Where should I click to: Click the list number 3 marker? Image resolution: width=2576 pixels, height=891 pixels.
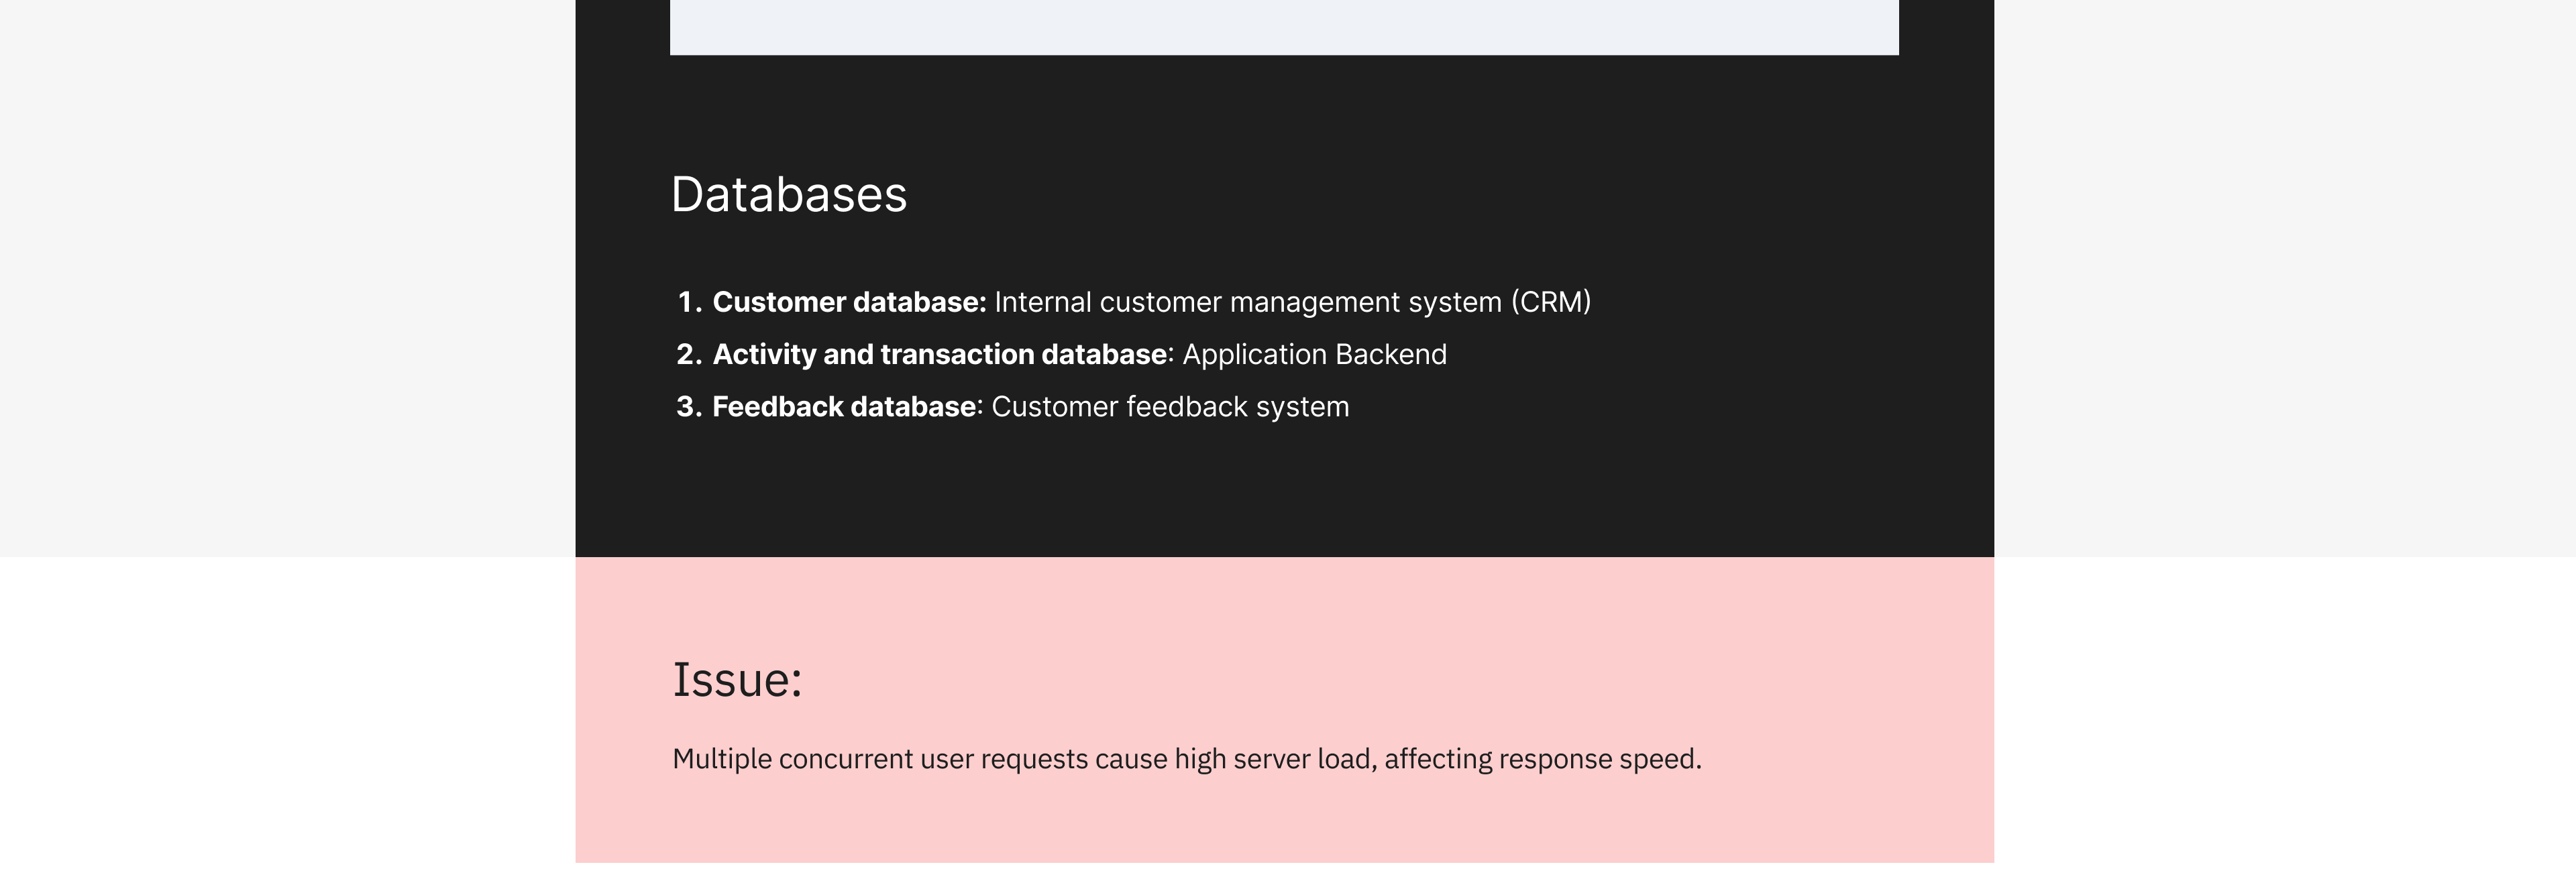(690, 406)
